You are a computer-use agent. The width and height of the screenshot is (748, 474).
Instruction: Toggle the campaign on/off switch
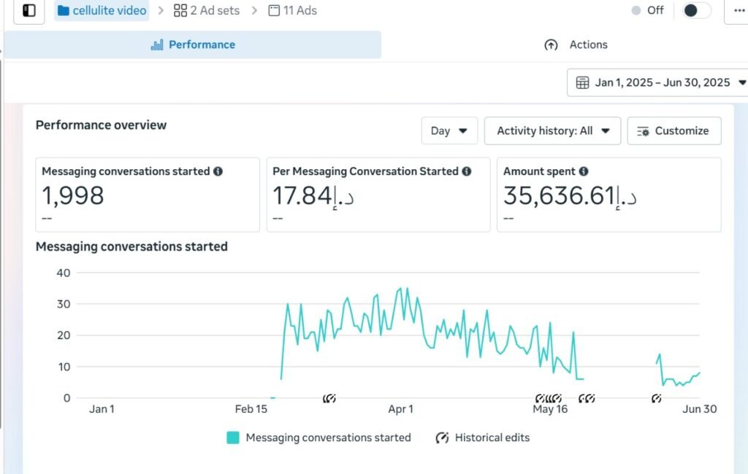pos(695,10)
